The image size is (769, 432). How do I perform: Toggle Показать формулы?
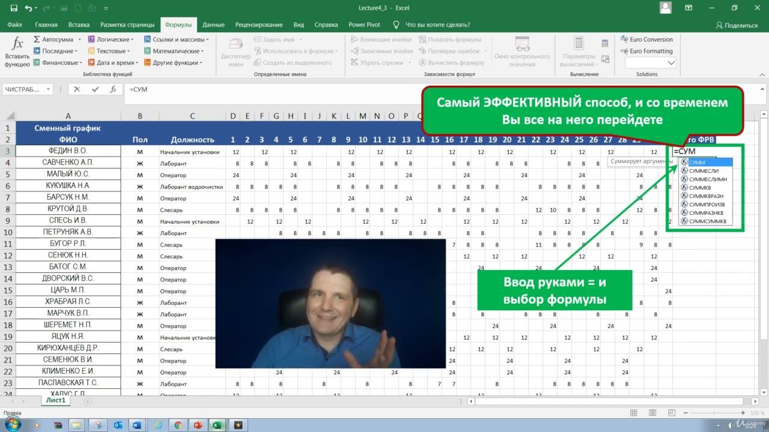pyautogui.click(x=450, y=40)
